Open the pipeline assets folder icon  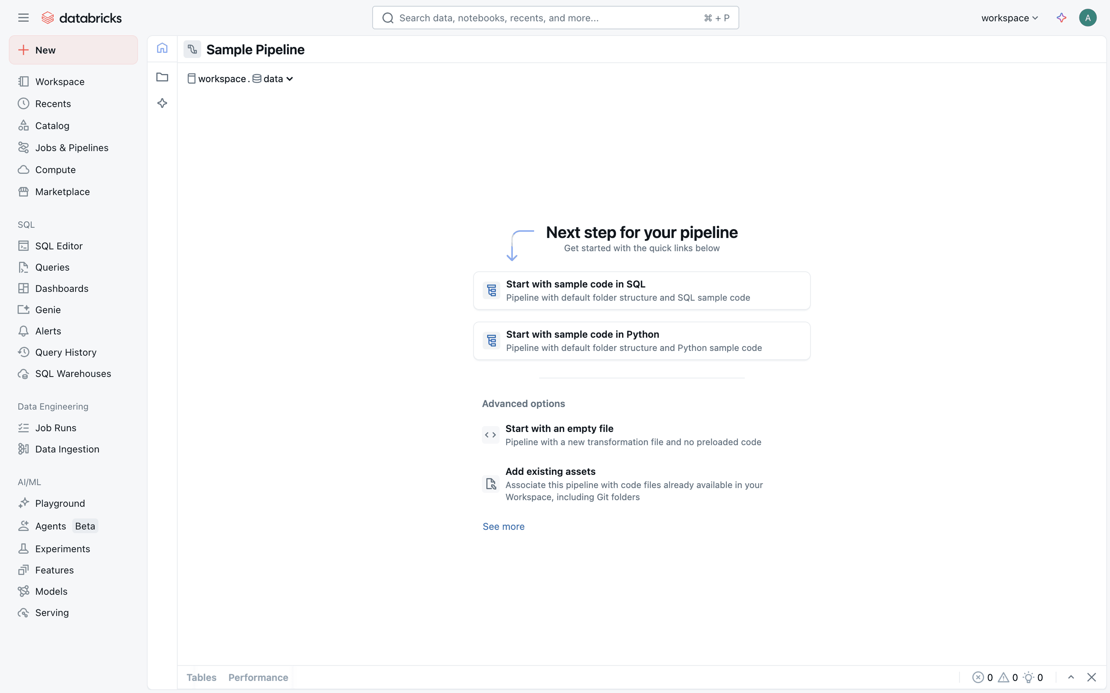click(162, 77)
